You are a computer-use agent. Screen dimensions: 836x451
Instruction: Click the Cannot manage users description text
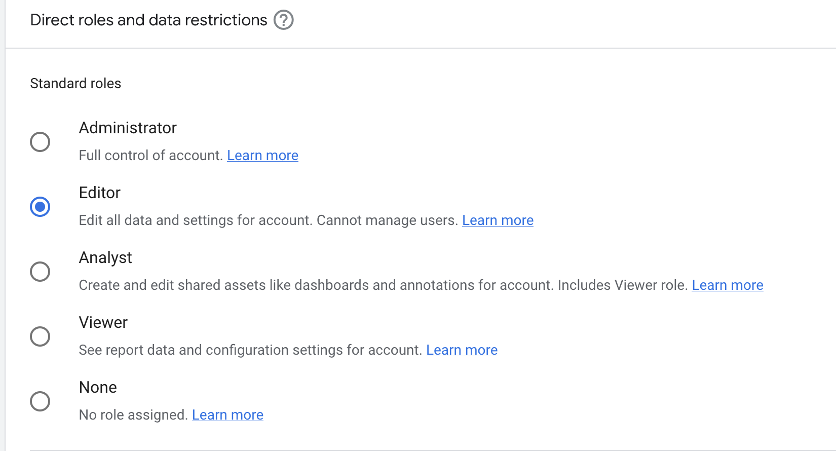pos(387,220)
